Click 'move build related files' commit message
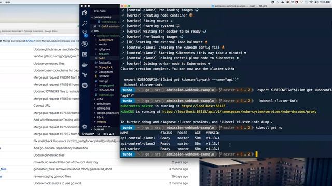Image resolution: width=332 pixels, height=186 pixels. click(x=66, y=162)
